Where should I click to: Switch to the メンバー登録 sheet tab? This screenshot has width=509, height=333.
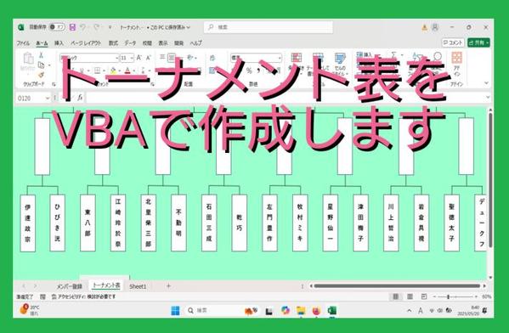[70, 286]
